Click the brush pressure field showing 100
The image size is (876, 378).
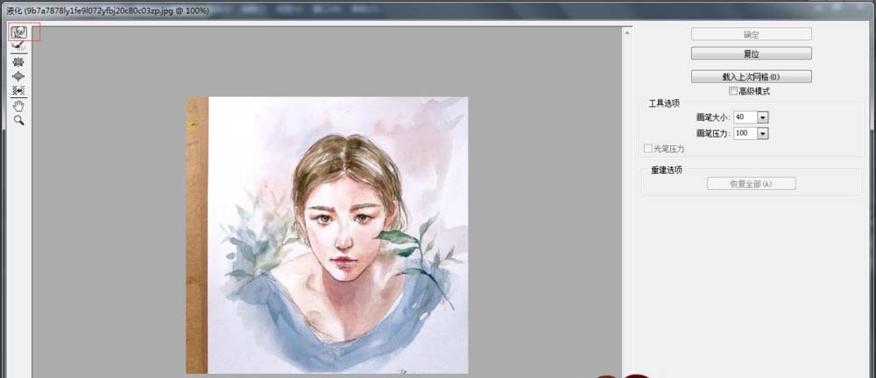(x=744, y=133)
